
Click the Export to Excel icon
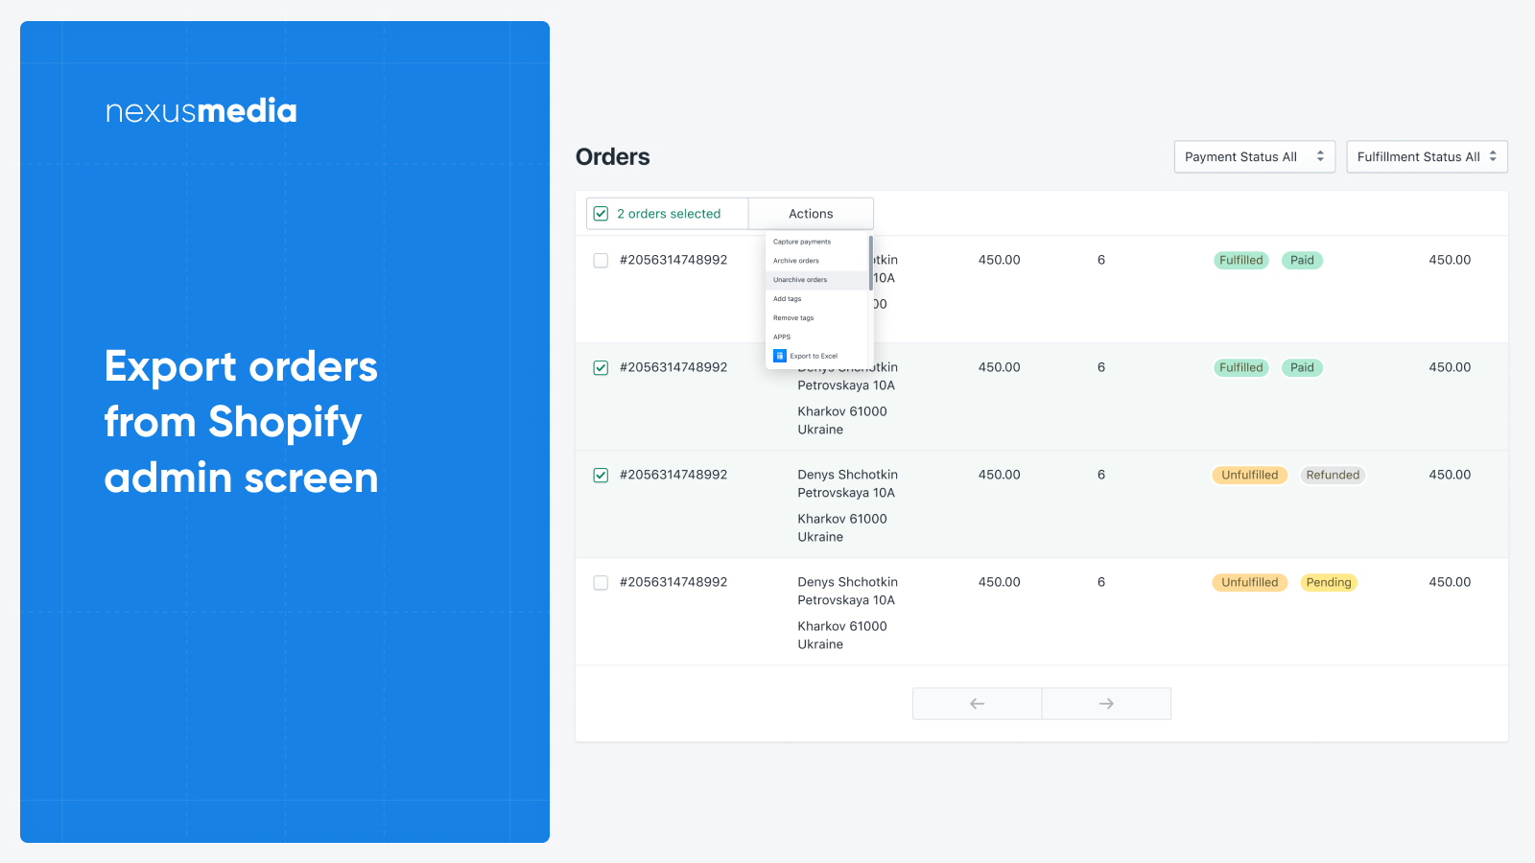(779, 356)
